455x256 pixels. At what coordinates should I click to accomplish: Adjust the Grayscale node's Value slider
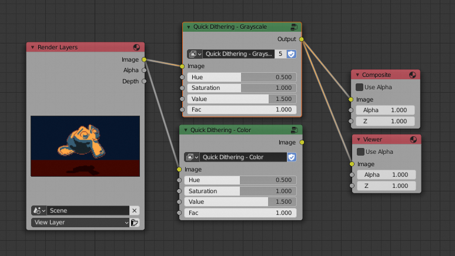[x=242, y=99]
